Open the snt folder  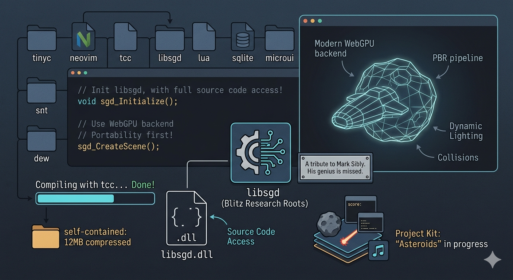tap(42, 90)
